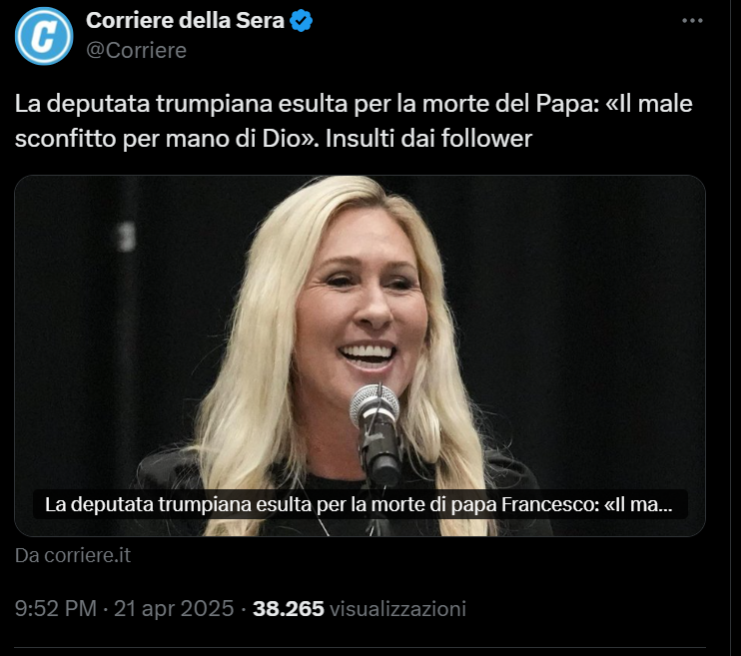Click the 'visualizzazioni' label
741x656 pixels.
tap(397, 608)
